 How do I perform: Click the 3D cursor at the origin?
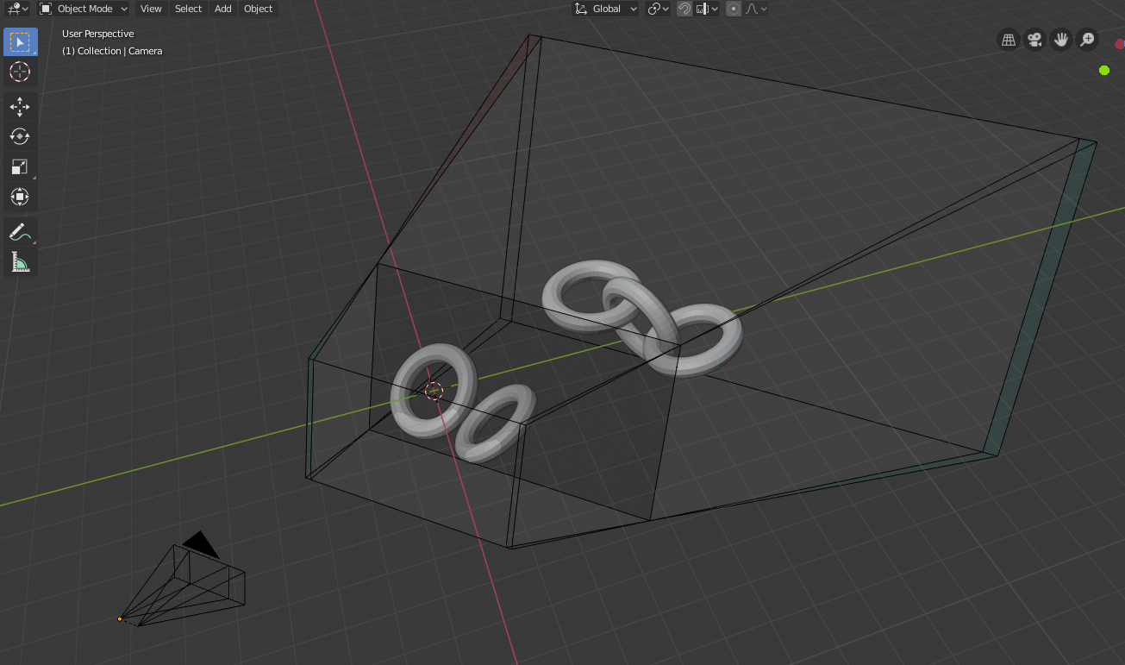click(x=434, y=392)
